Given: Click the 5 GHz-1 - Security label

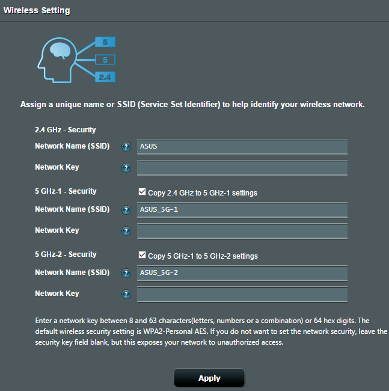Looking at the screenshot, I should [66, 191].
